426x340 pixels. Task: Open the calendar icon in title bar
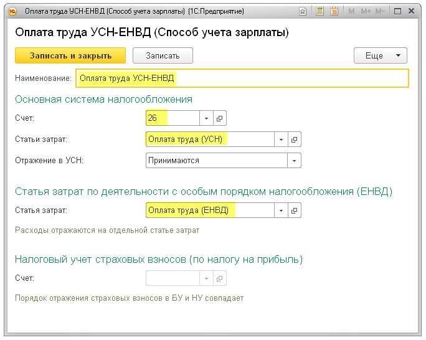tap(334, 11)
